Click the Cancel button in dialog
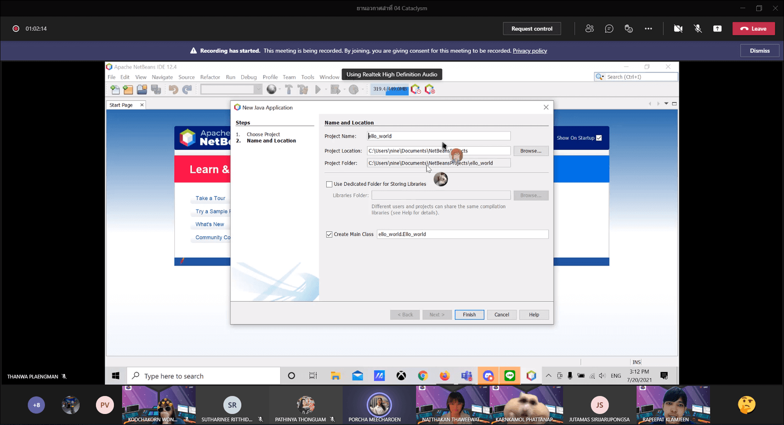This screenshot has width=784, height=425. [502, 315]
